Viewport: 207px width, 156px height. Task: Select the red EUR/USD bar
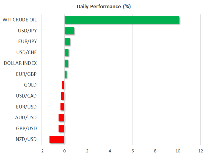tap(62, 107)
